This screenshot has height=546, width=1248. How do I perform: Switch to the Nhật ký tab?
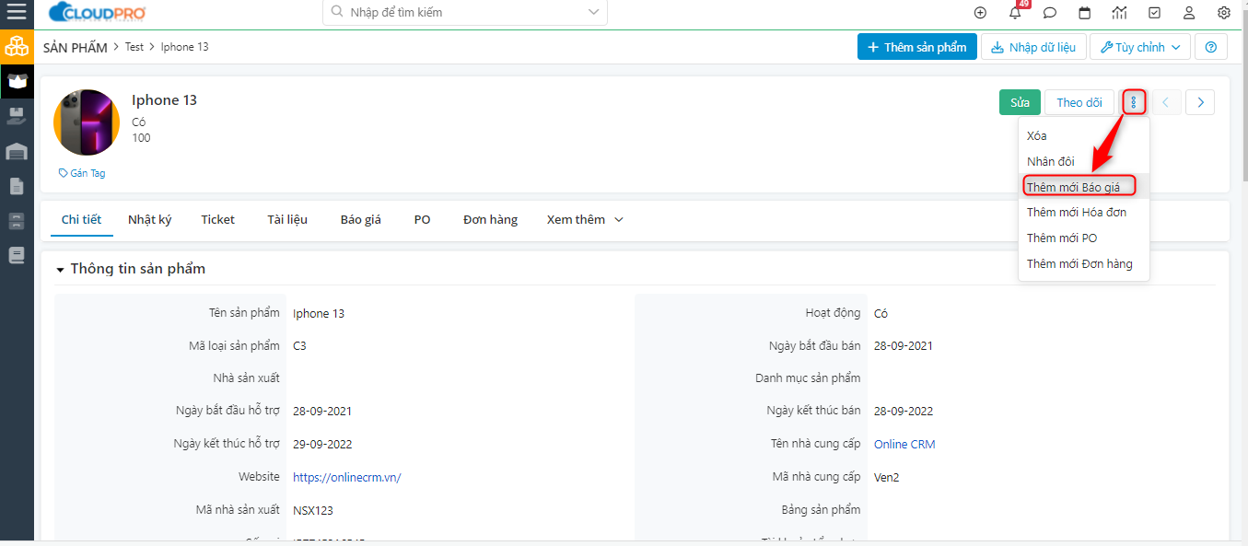coord(150,219)
